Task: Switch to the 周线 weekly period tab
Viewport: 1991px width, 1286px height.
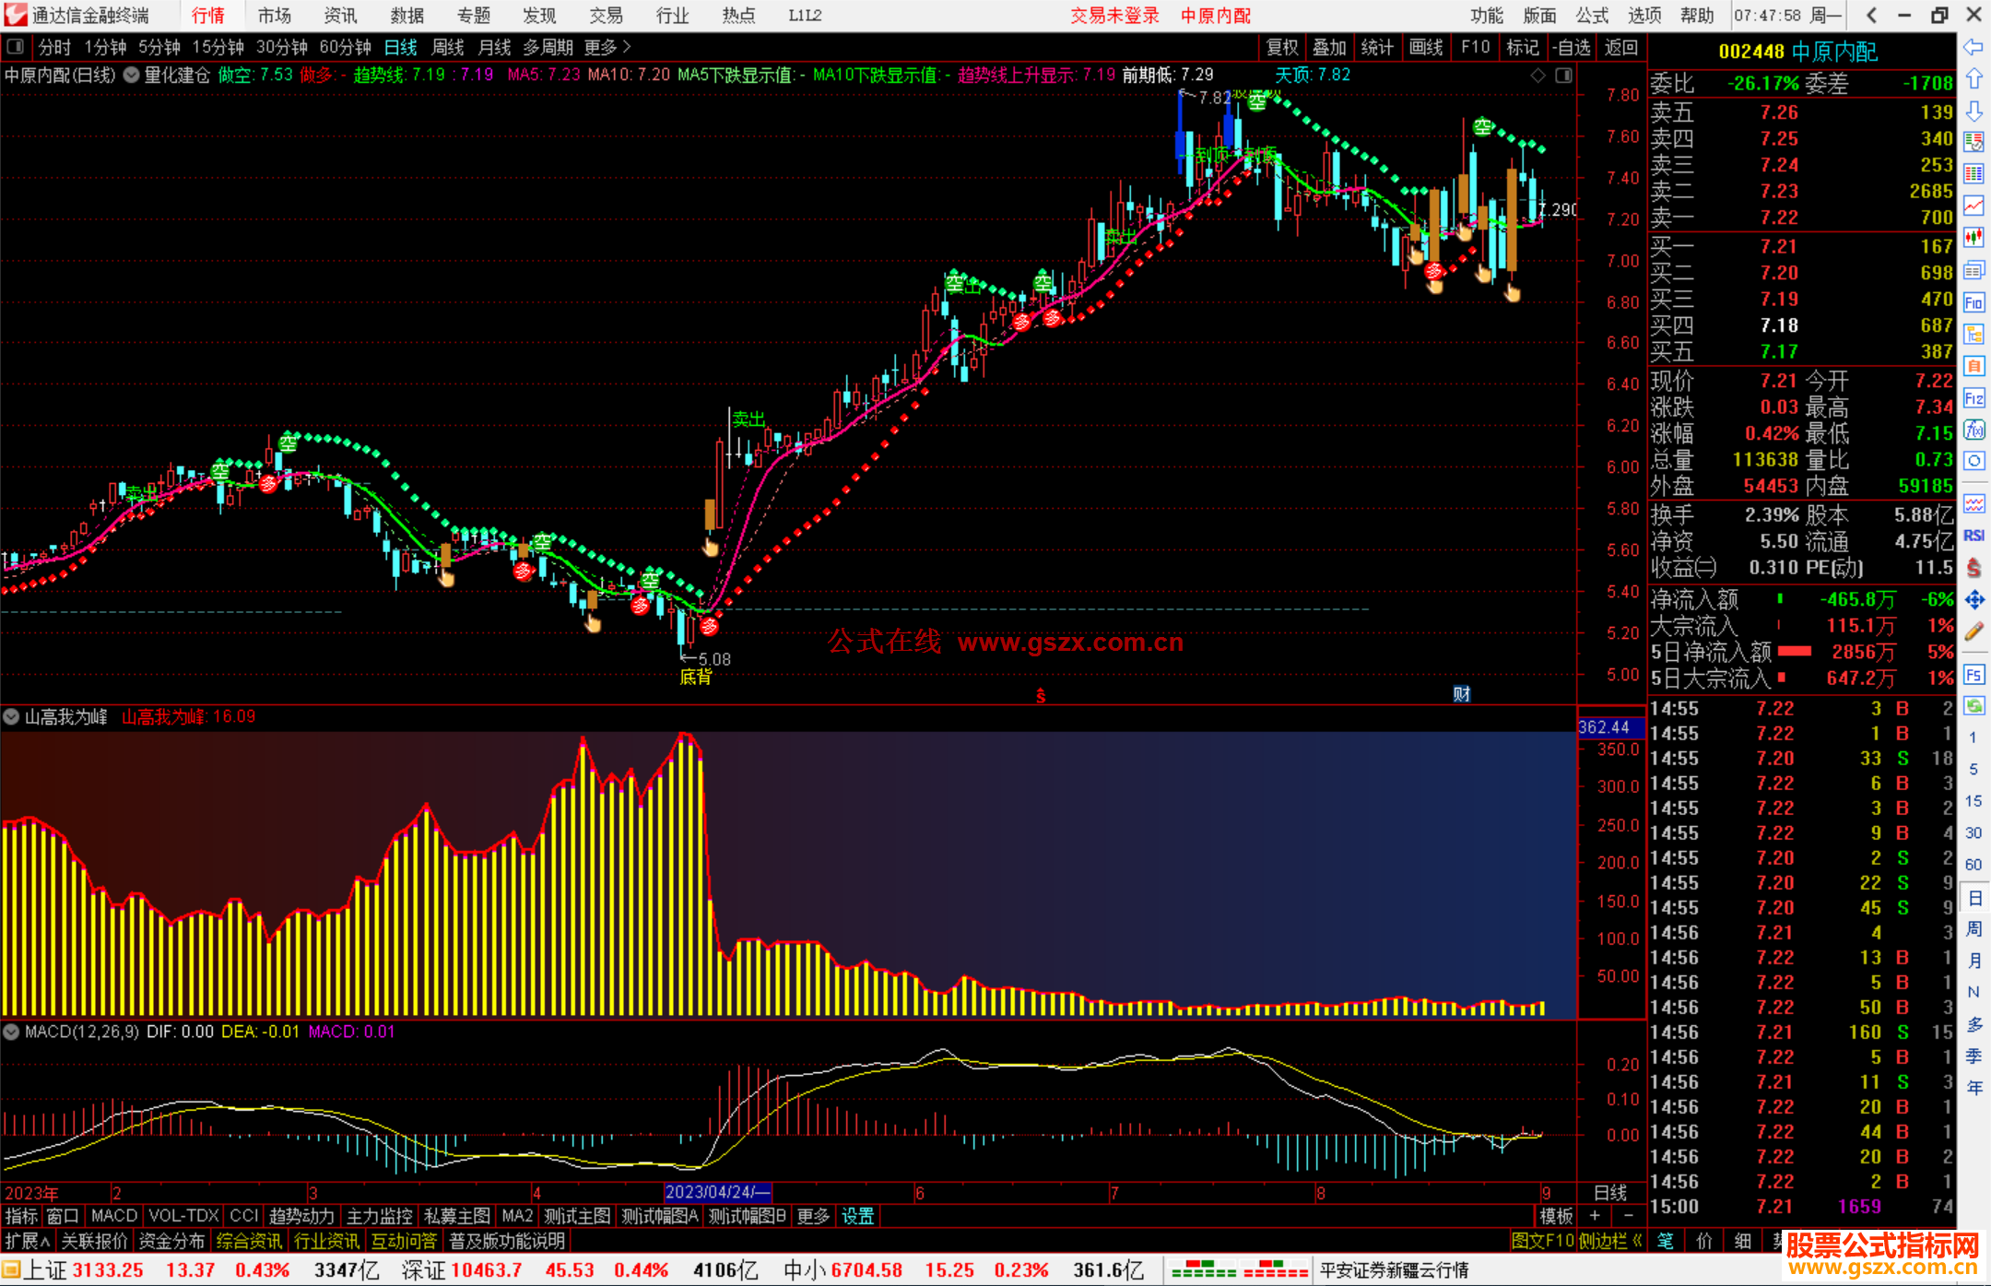Action: coord(448,47)
